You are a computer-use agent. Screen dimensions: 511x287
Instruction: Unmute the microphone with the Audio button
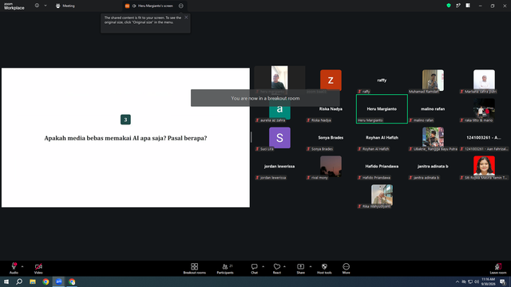14,269
